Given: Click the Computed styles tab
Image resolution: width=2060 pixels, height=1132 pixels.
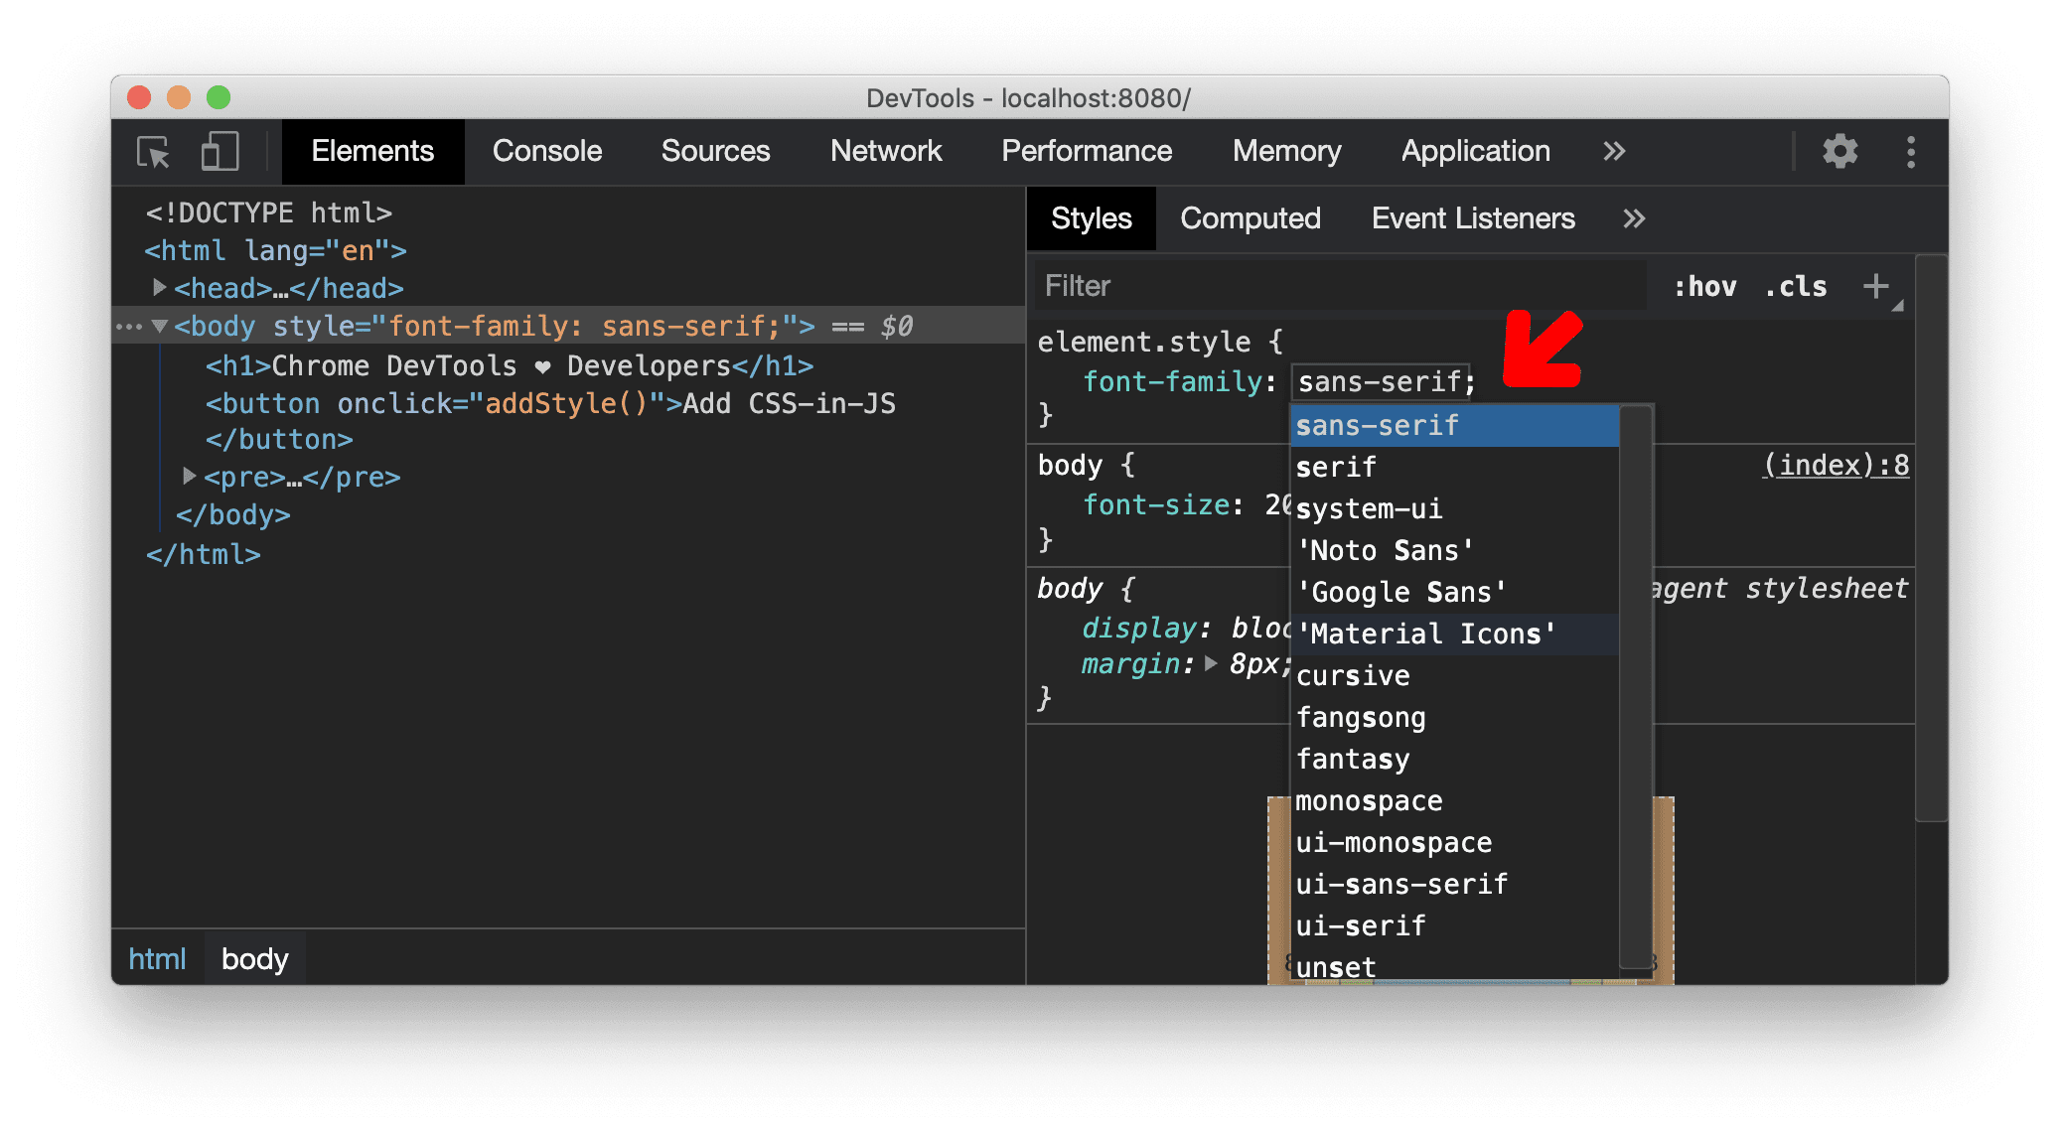Looking at the screenshot, I should point(1247,216).
